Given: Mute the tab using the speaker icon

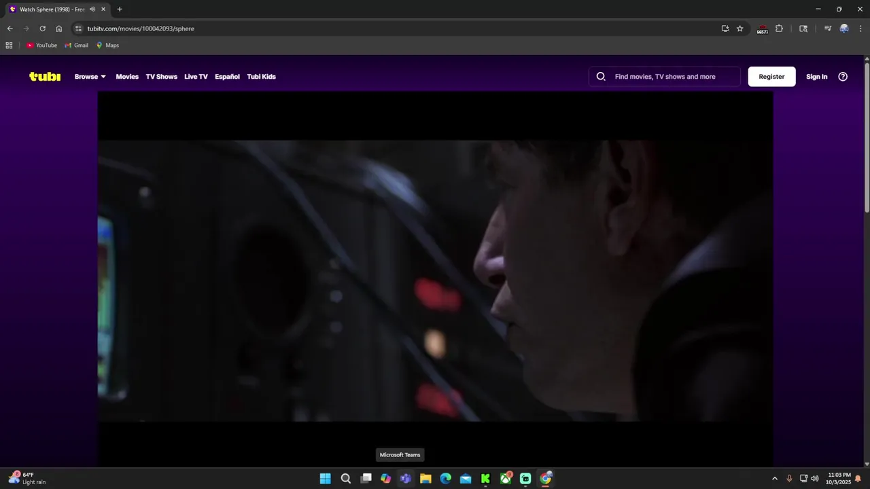Looking at the screenshot, I should coord(92,10).
